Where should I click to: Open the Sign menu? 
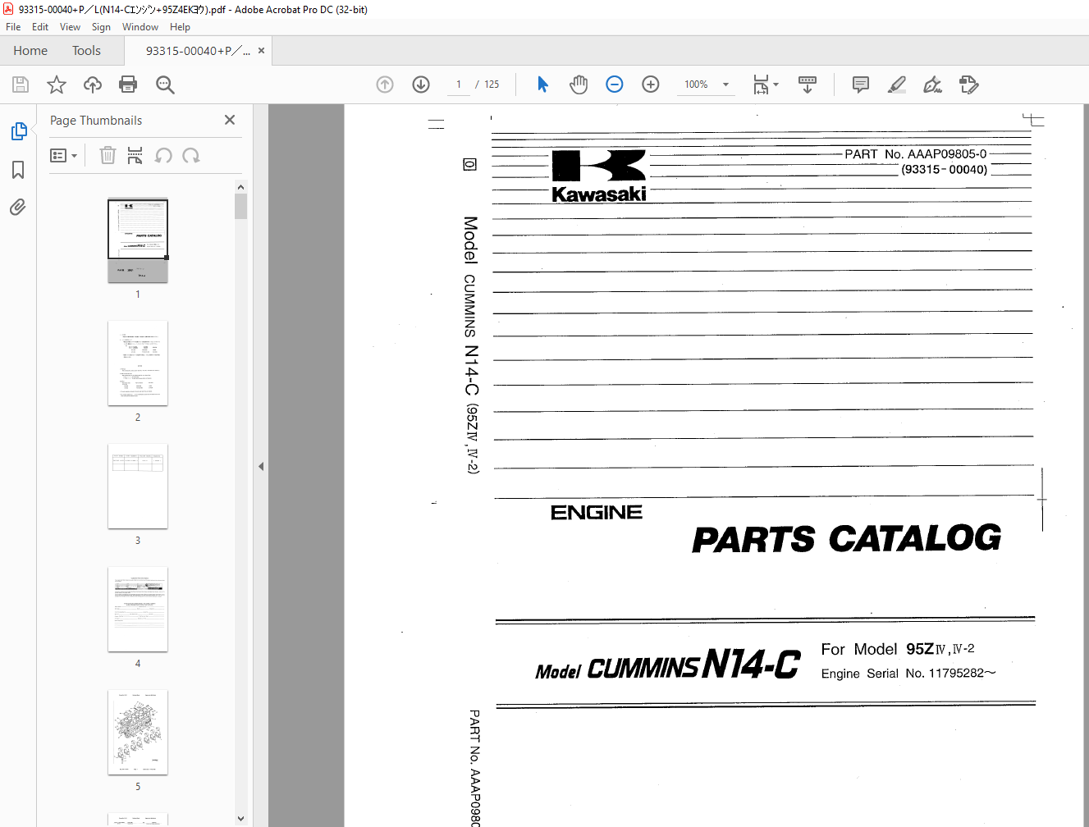click(x=101, y=27)
